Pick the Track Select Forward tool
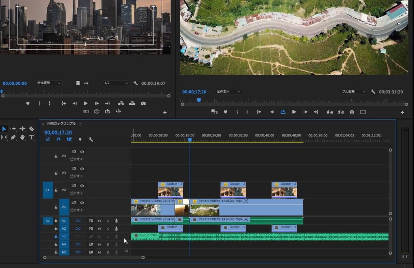 [13, 129]
